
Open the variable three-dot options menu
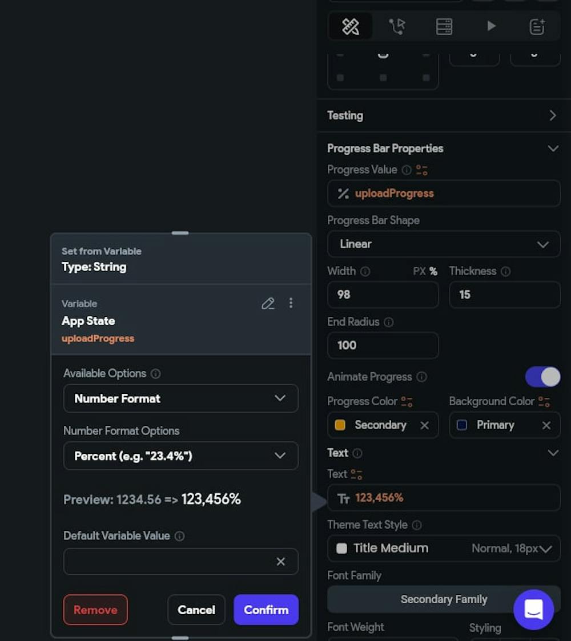tap(291, 303)
